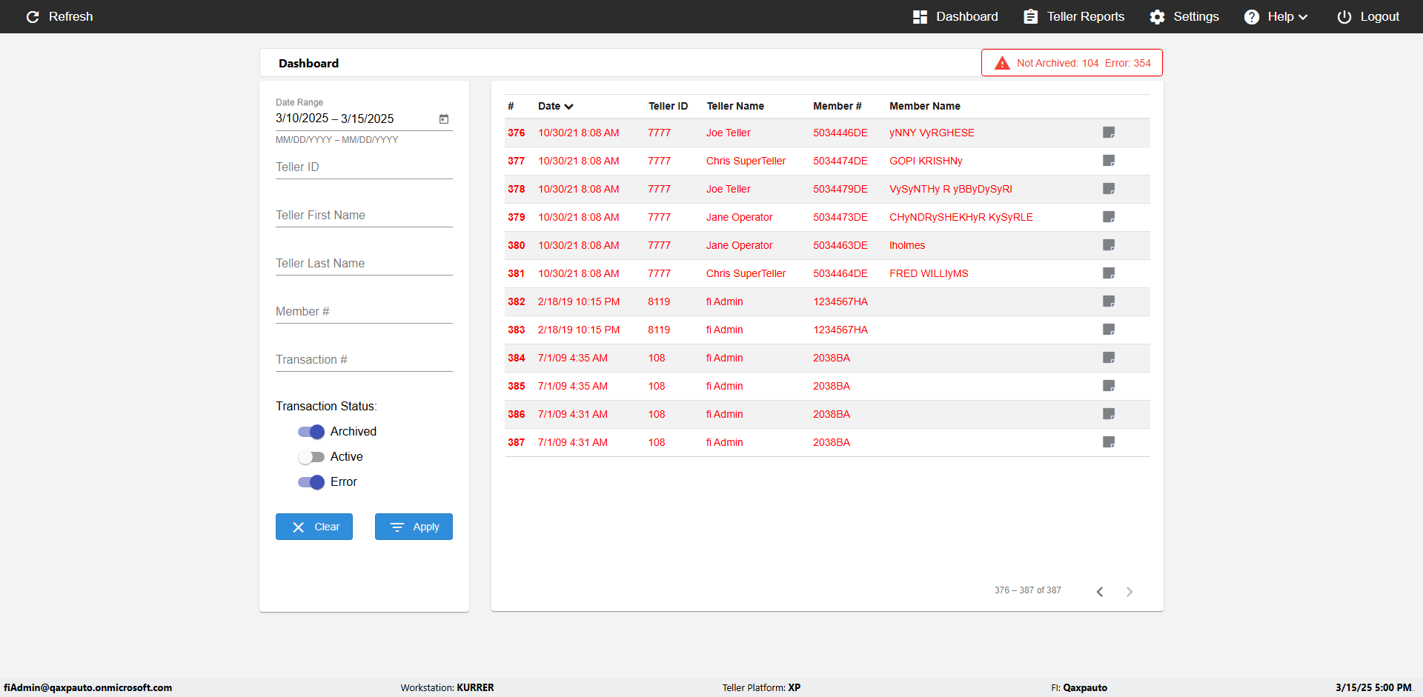Click the Logout power icon
The height and width of the screenshot is (697, 1423).
coord(1344,17)
